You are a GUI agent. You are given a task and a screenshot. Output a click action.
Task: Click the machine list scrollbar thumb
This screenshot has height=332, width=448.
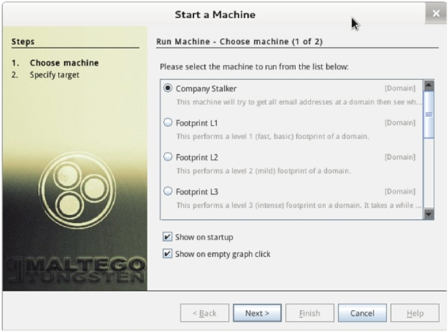pyautogui.click(x=429, y=115)
